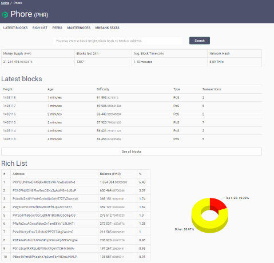
Task: Go to Coins breadcrumb link
Action: point(5,3)
